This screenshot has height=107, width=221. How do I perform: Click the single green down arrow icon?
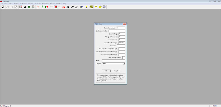point(42,7)
